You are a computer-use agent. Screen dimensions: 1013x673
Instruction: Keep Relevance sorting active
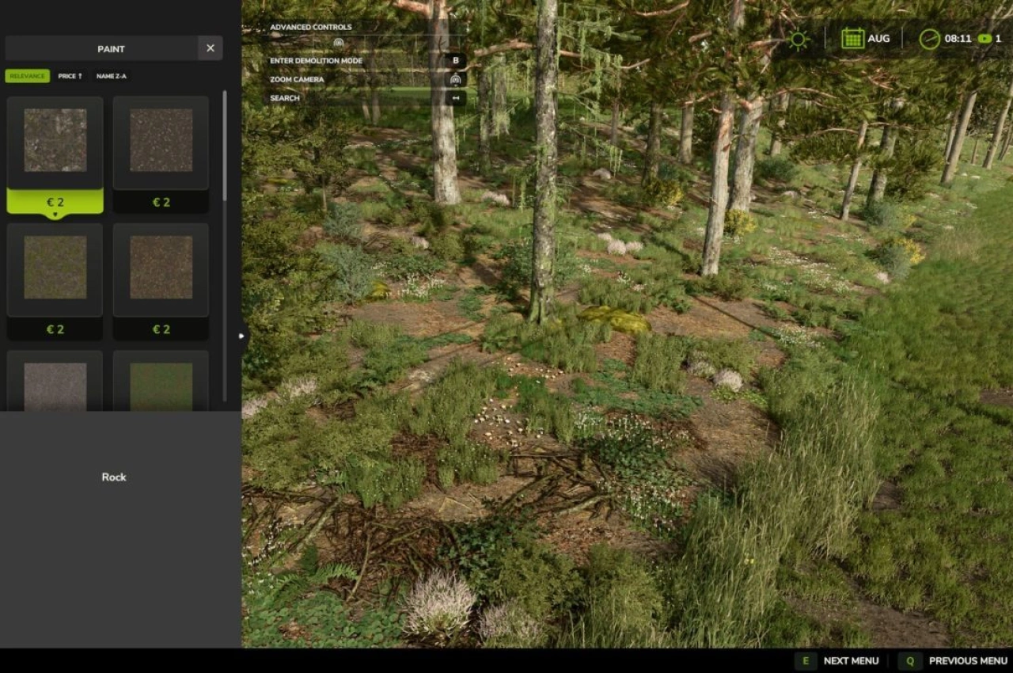pyautogui.click(x=26, y=76)
